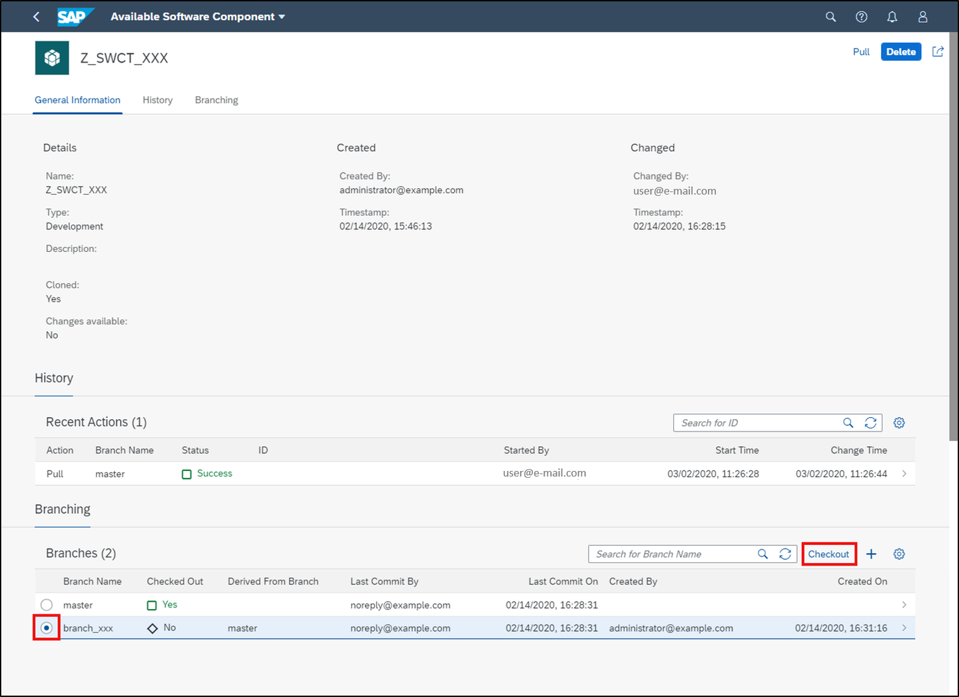Open help question mark icon
The height and width of the screenshot is (697, 959).
pyautogui.click(x=861, y=17)
